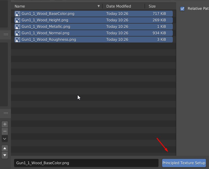Select file Gun1_1_Wood_Height.png
This screenshot has height=169, width=209.
[94, 20]
